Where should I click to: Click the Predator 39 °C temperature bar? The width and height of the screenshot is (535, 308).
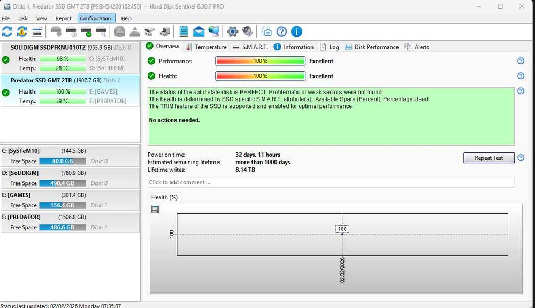(x=63, y=101)
